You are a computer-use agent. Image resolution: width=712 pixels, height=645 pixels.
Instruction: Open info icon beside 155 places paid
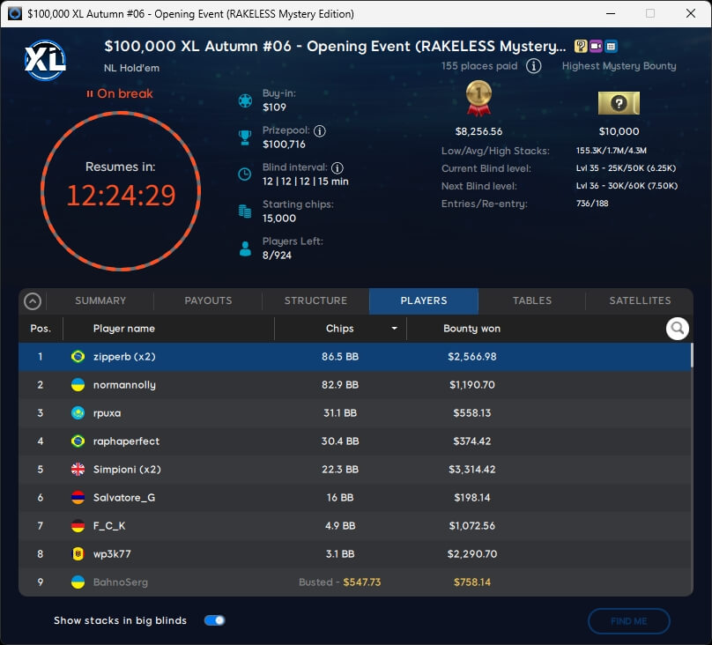[x=533, y=66]
